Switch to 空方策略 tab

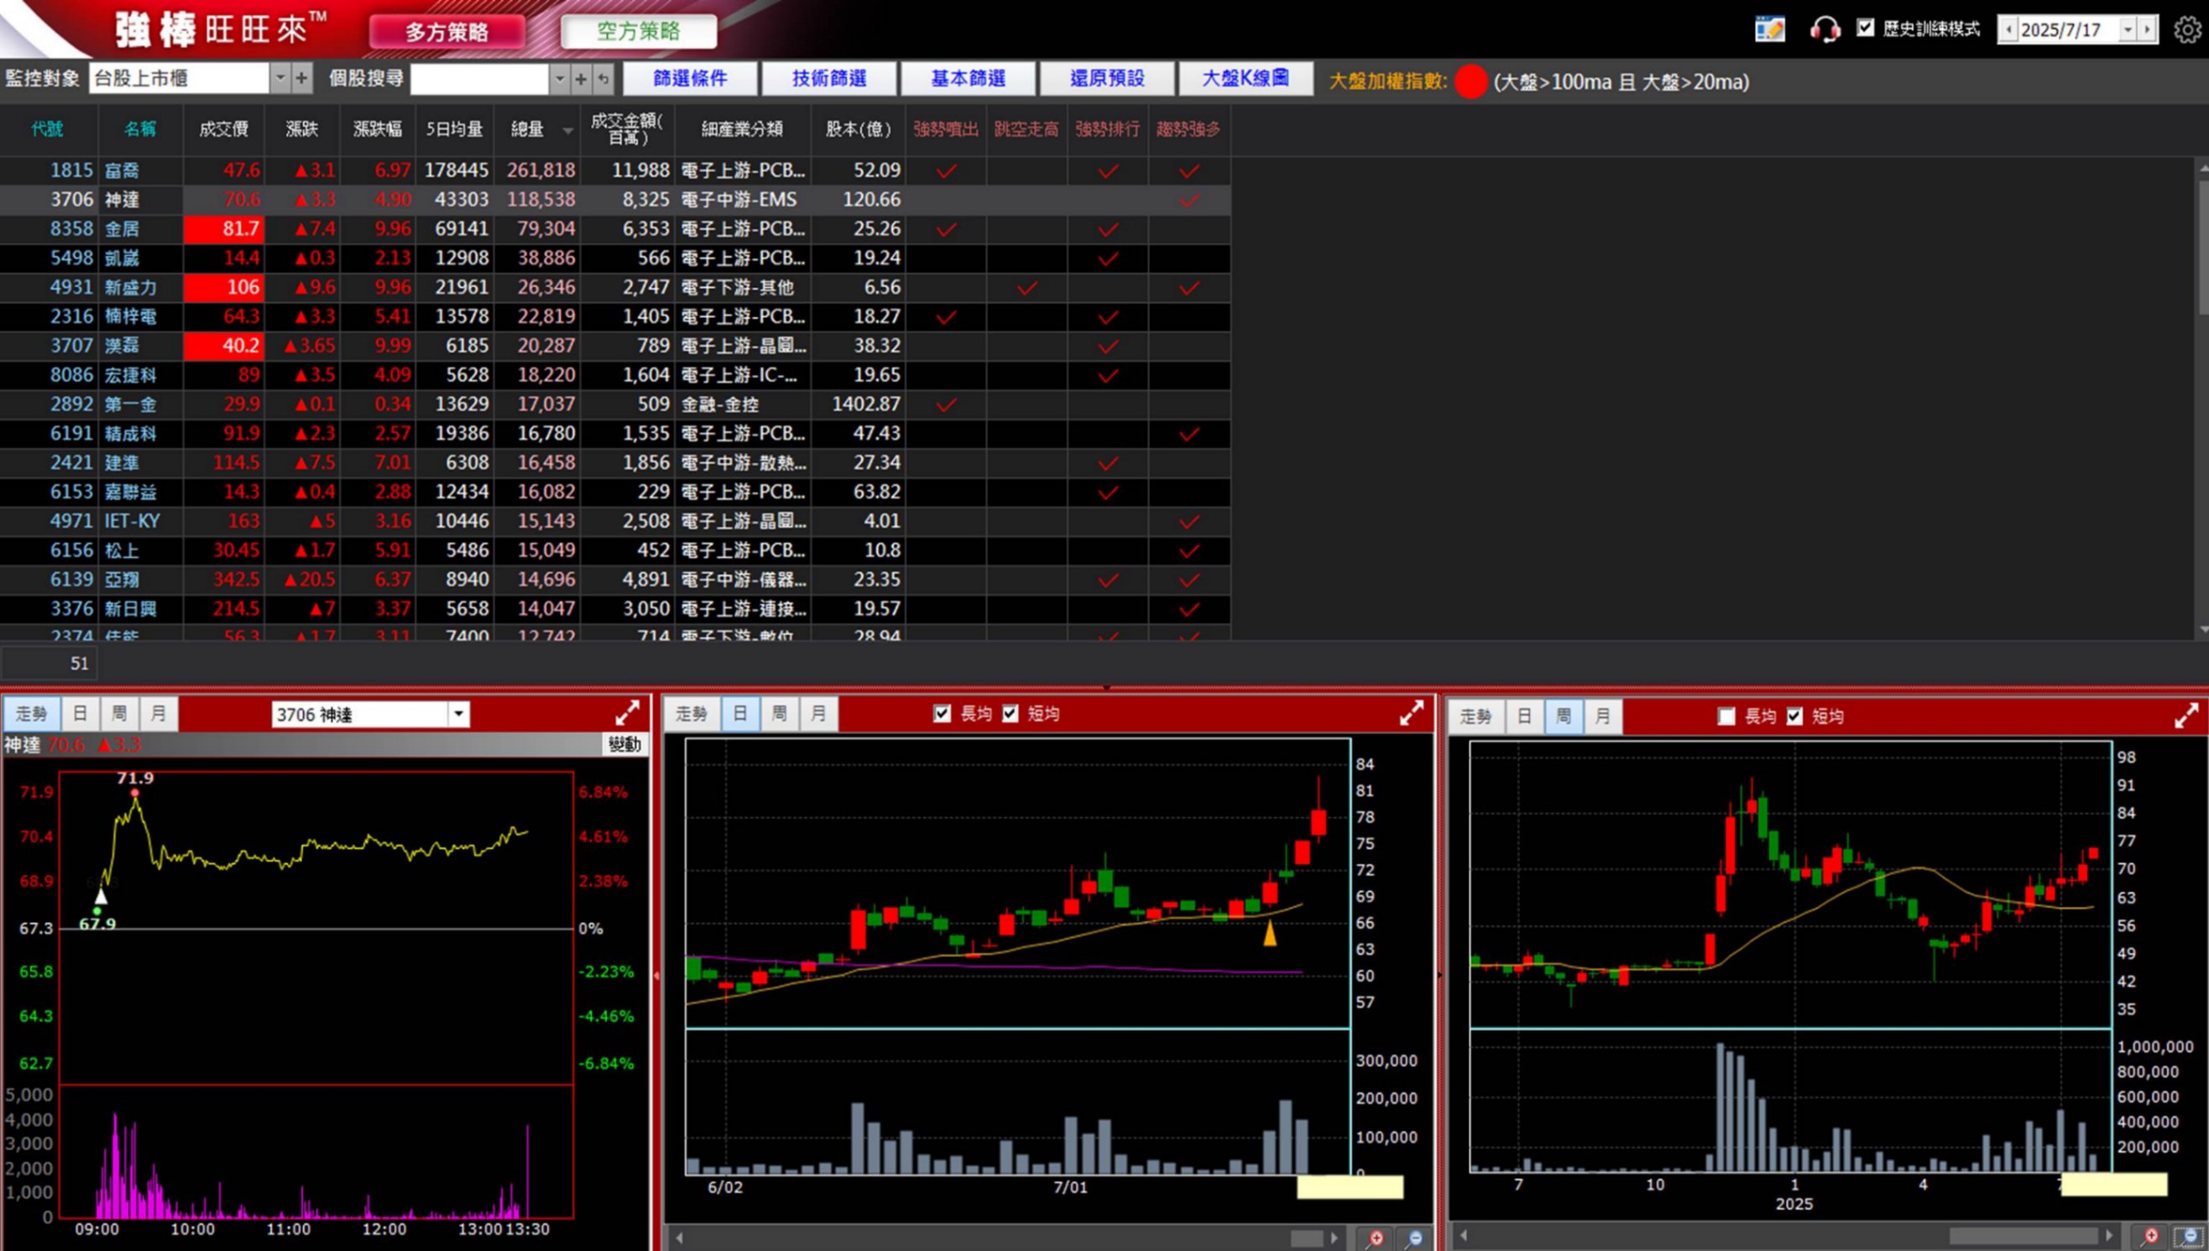639,32
